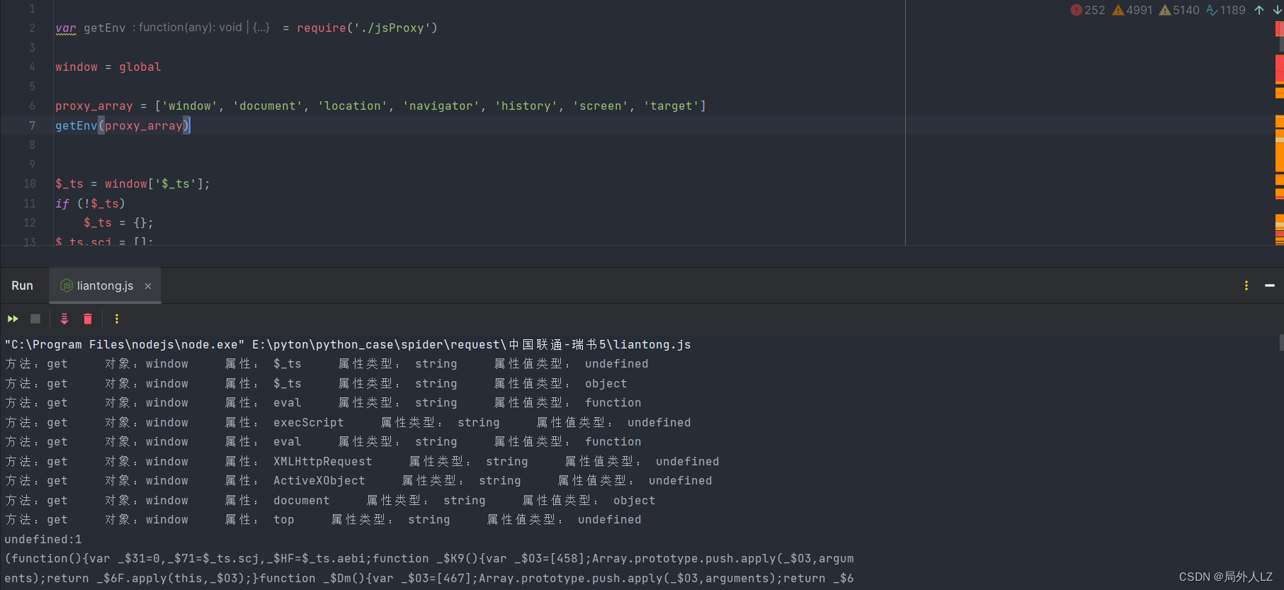Click line number 10 in gutter

tap(29, 183)
